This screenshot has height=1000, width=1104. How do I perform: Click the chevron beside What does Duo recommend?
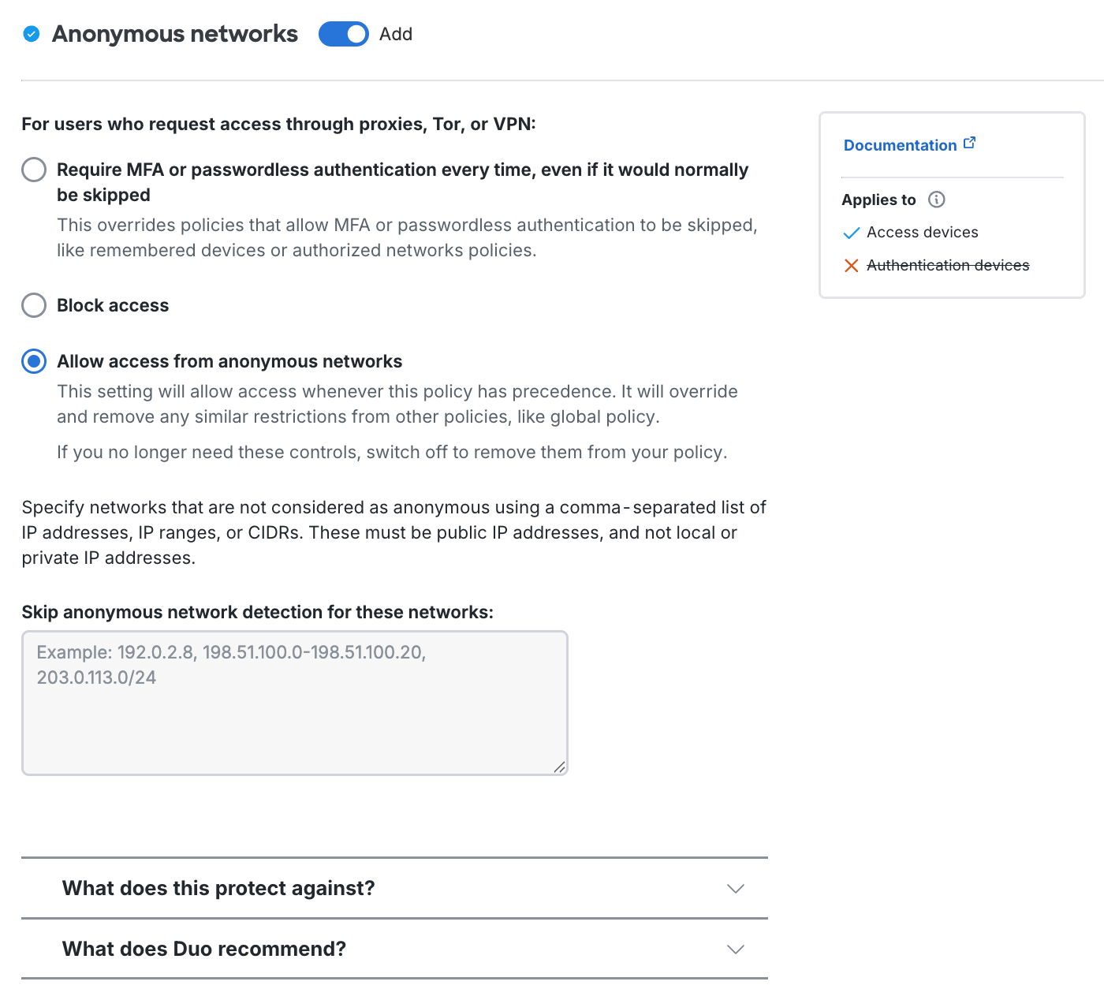pos(736,949)
